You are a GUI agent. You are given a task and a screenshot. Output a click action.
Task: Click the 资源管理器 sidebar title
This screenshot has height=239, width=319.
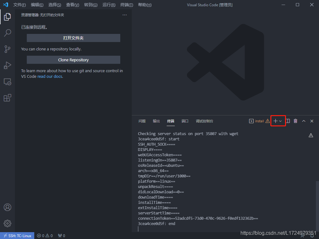[x=42, y=15]
